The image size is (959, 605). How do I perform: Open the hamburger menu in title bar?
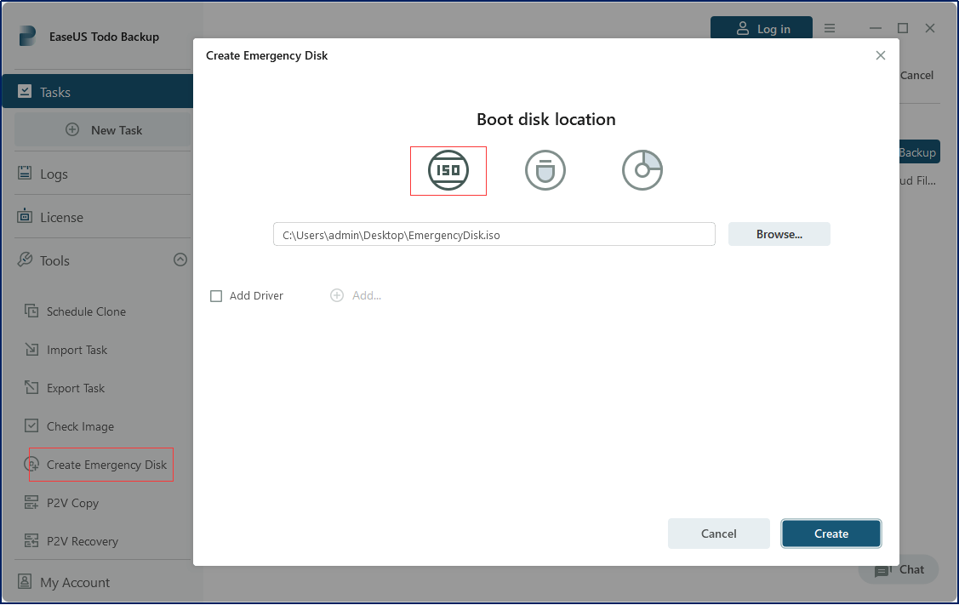[x=830, y=28]
